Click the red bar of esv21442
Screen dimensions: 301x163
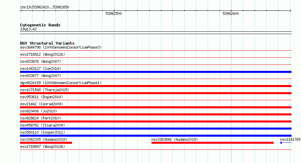[x=156, y=107]
